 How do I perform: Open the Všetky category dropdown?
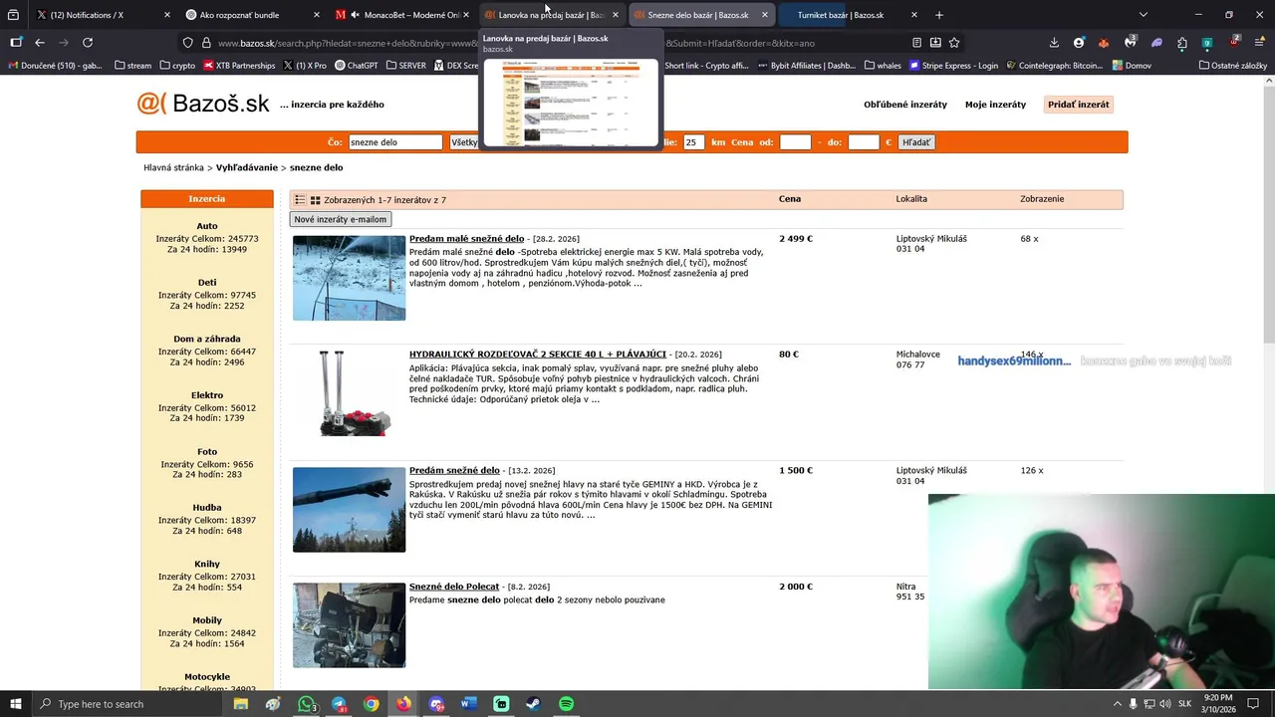pos(465,142)
